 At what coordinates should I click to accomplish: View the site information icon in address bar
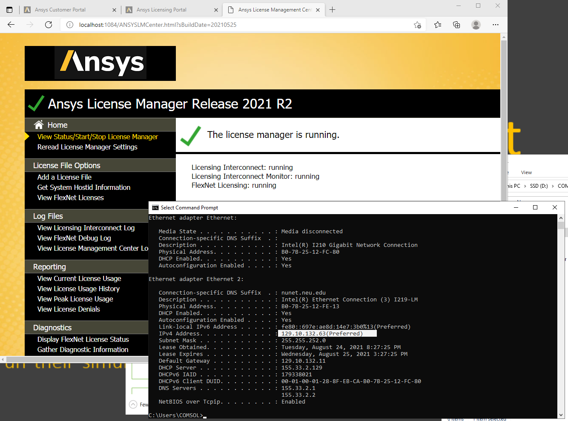tap(70, 25)
